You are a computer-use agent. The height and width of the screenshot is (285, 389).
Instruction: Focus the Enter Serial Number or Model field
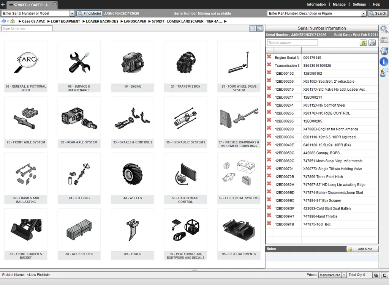pos(36,13)
